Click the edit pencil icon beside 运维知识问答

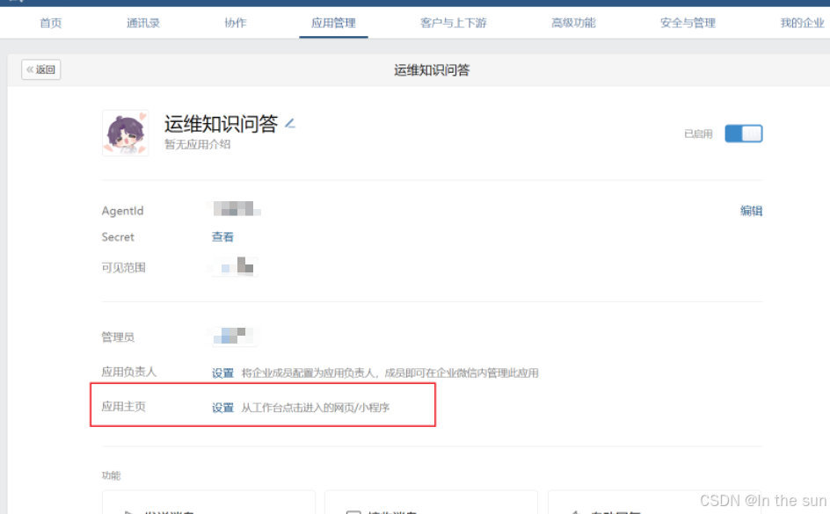coord(289,124)
